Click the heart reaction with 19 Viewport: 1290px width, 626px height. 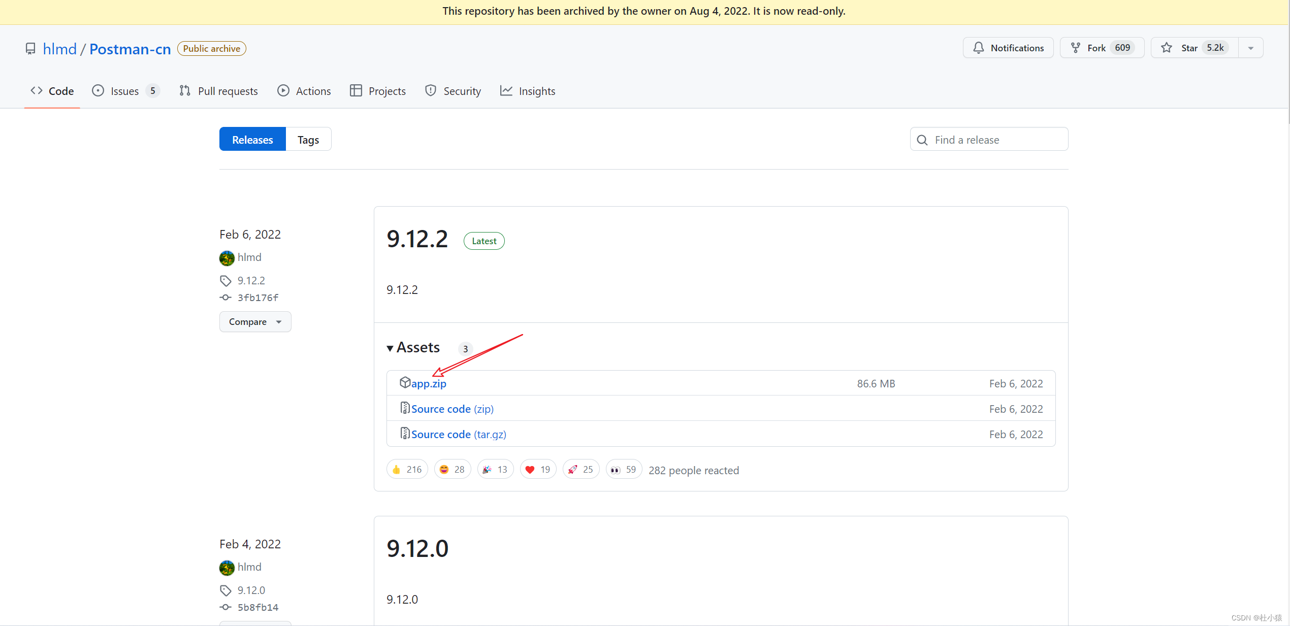tap(538, 470)
